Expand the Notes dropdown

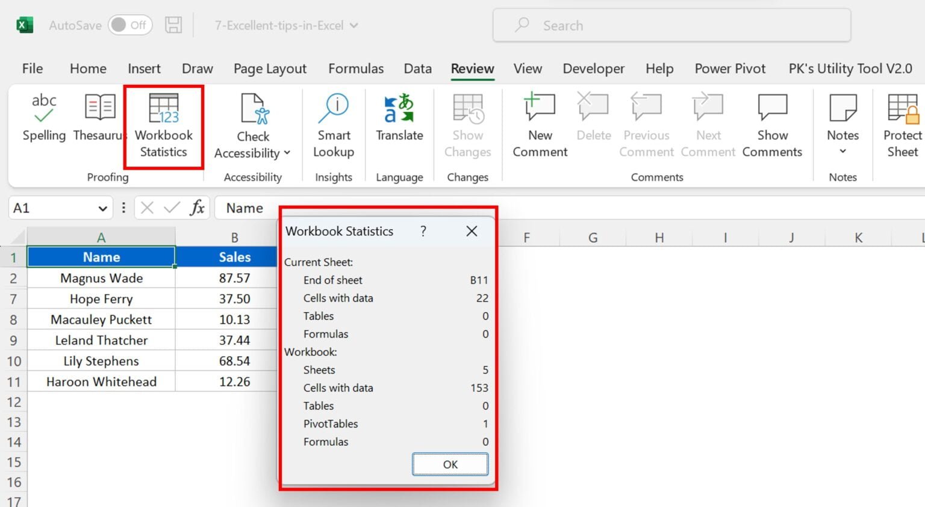pyautogui.click(x=842, y=150)
